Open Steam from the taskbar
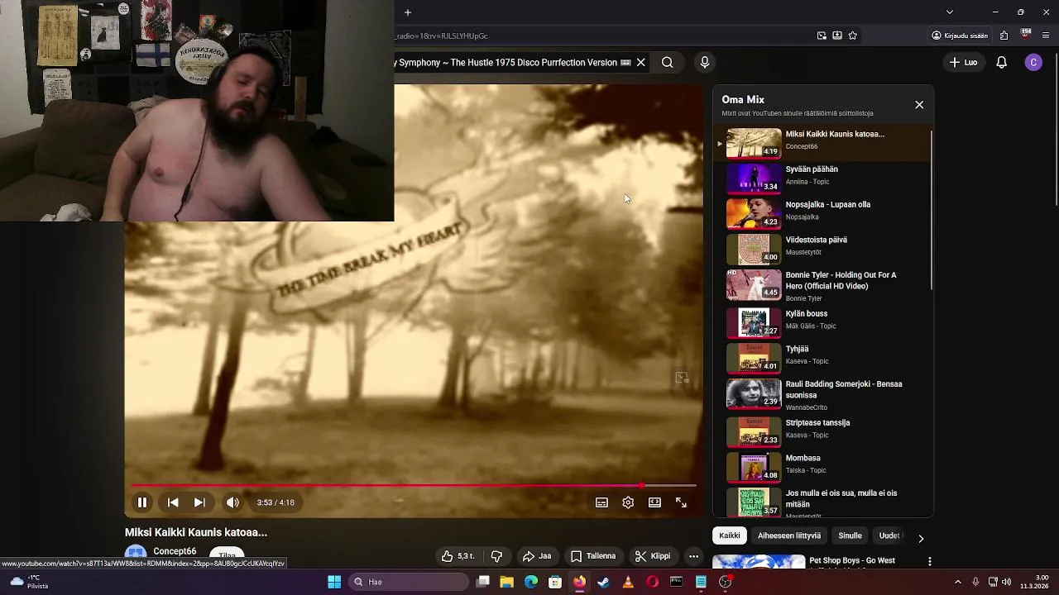This screenshot has width=1059, height=595. click(x=604, y=582)
